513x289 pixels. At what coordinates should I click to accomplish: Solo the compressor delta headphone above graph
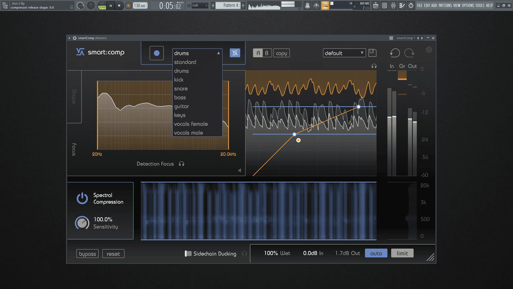[374, 66]
